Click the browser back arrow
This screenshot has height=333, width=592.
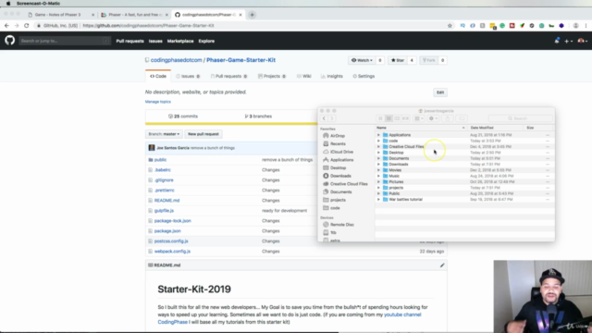point(6,26)
